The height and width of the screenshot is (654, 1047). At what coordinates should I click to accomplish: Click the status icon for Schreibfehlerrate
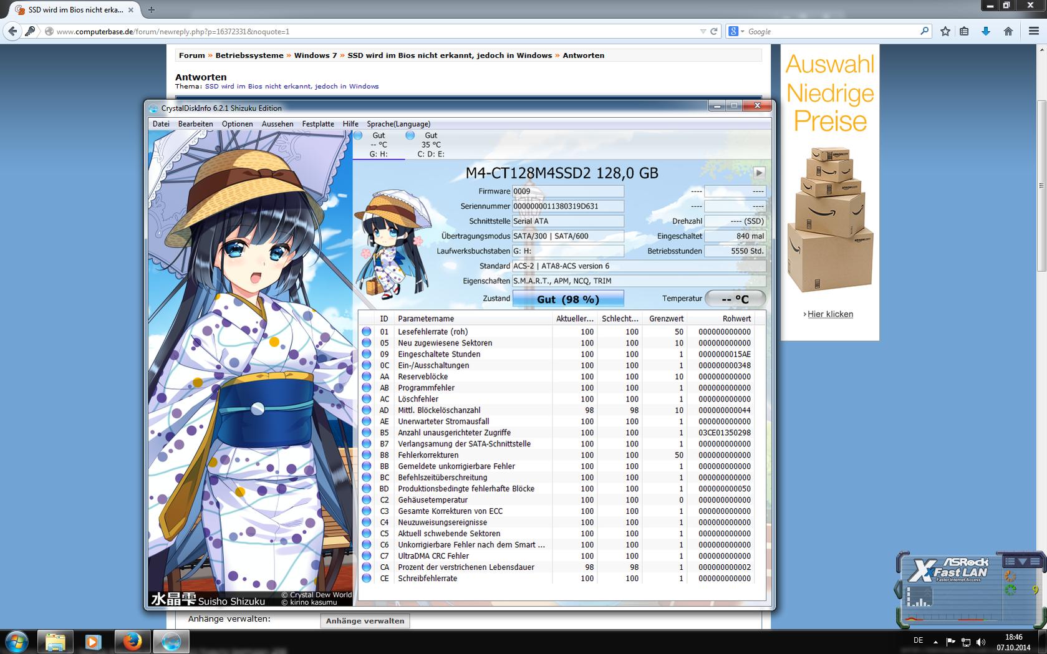coord(367,579)
